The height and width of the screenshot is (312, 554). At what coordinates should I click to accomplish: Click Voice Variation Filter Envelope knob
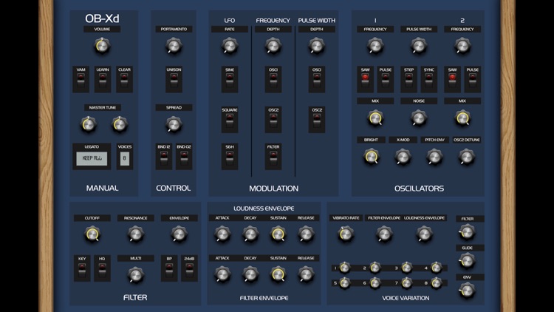pyautogui.click(x=384, y=234)
